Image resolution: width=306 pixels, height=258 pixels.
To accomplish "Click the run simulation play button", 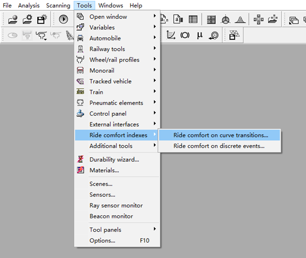I will coord(64,20).
